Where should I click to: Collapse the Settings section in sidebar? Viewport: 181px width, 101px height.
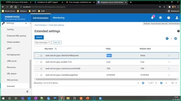tap(26, 23)
